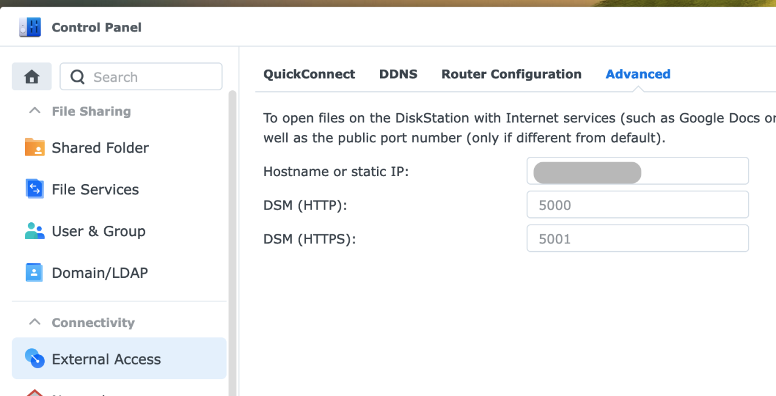Collapse the File Sharing section
Screen dimensions: 776x396
pyautogui.click(x=35, y=111)
